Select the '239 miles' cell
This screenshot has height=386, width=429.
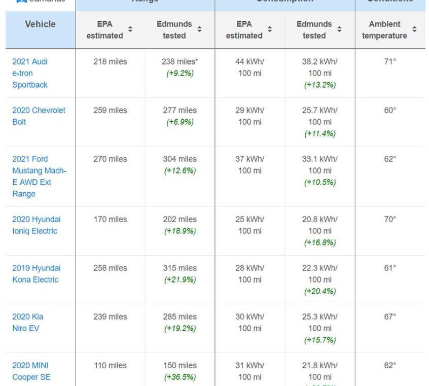(110, 317)
